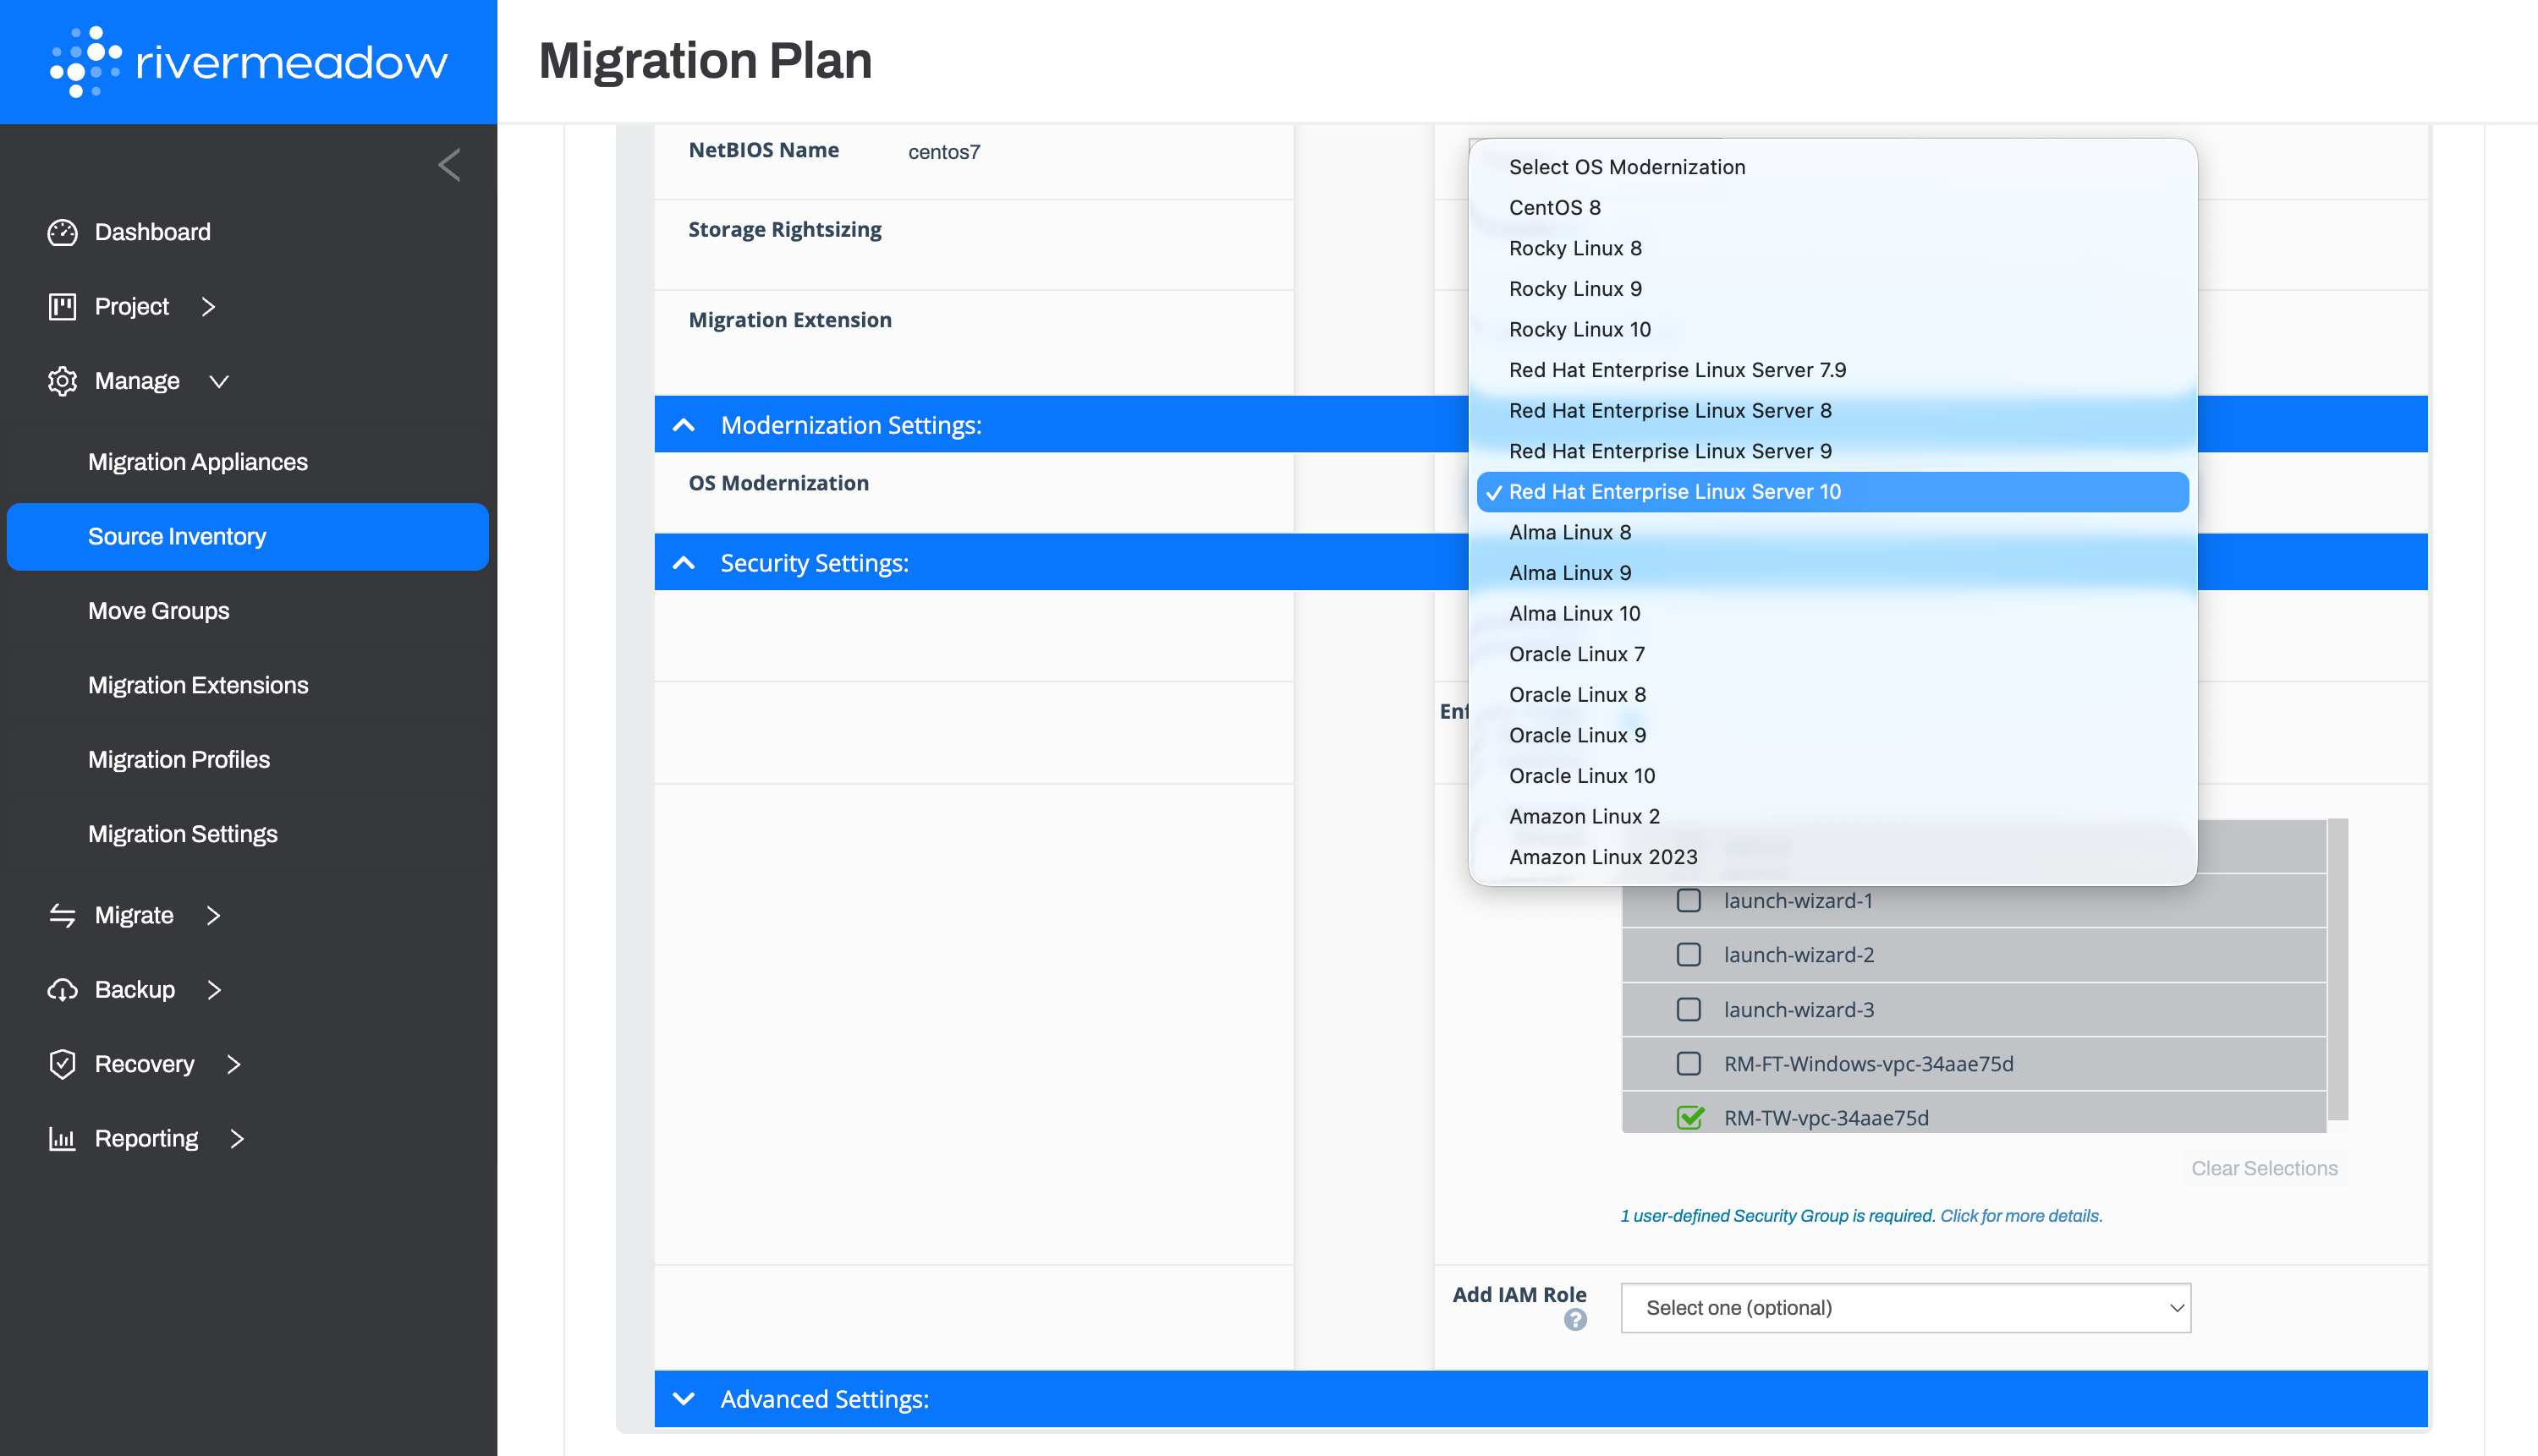This screenshot has width=2538, height=1456.
Task: Choose Amazon Linux 2023 option
Action: tap(1602, 857)
